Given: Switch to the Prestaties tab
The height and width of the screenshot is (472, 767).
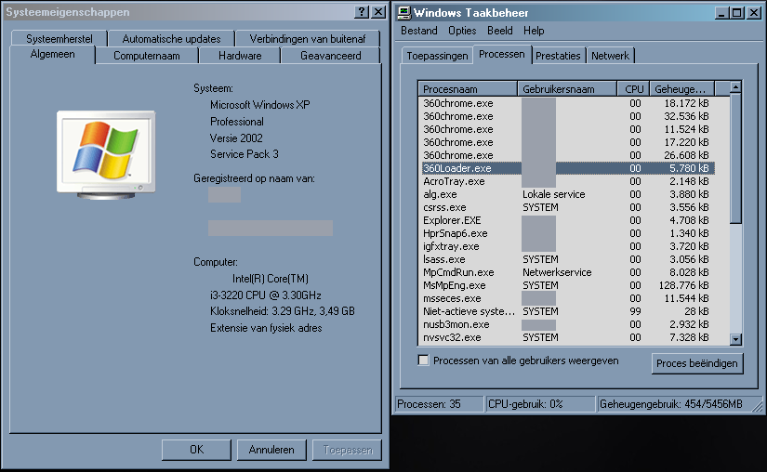Looking at the screenshot, I should coord(558,56).
